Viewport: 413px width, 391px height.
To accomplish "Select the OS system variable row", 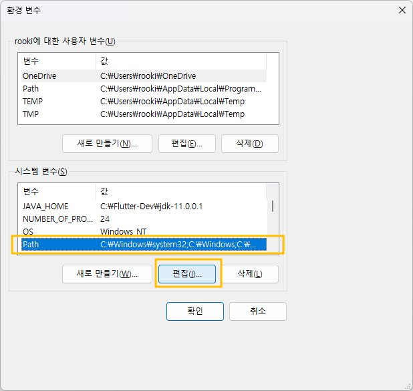I will point(144,232).
